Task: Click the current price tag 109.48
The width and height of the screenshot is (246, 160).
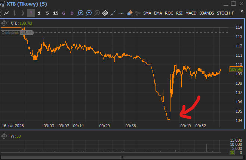Action: (236, 69)
